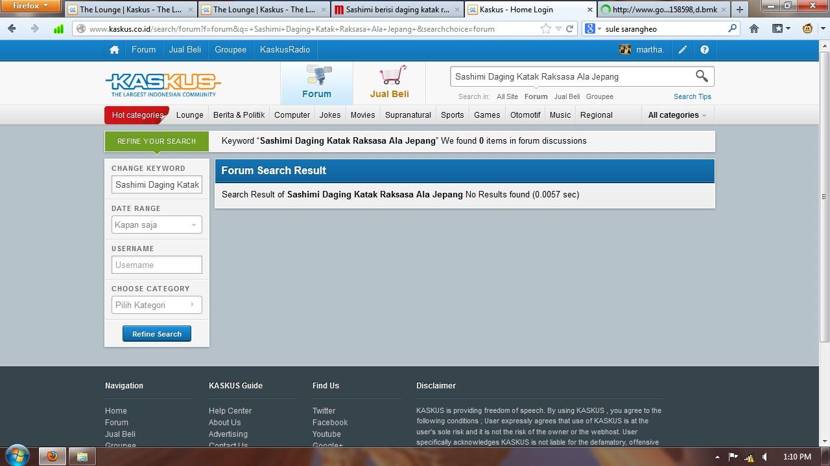The height and width of the screenshot is (466, 830).
Task: Open the Search Tips link
Action: coord(693,96)
